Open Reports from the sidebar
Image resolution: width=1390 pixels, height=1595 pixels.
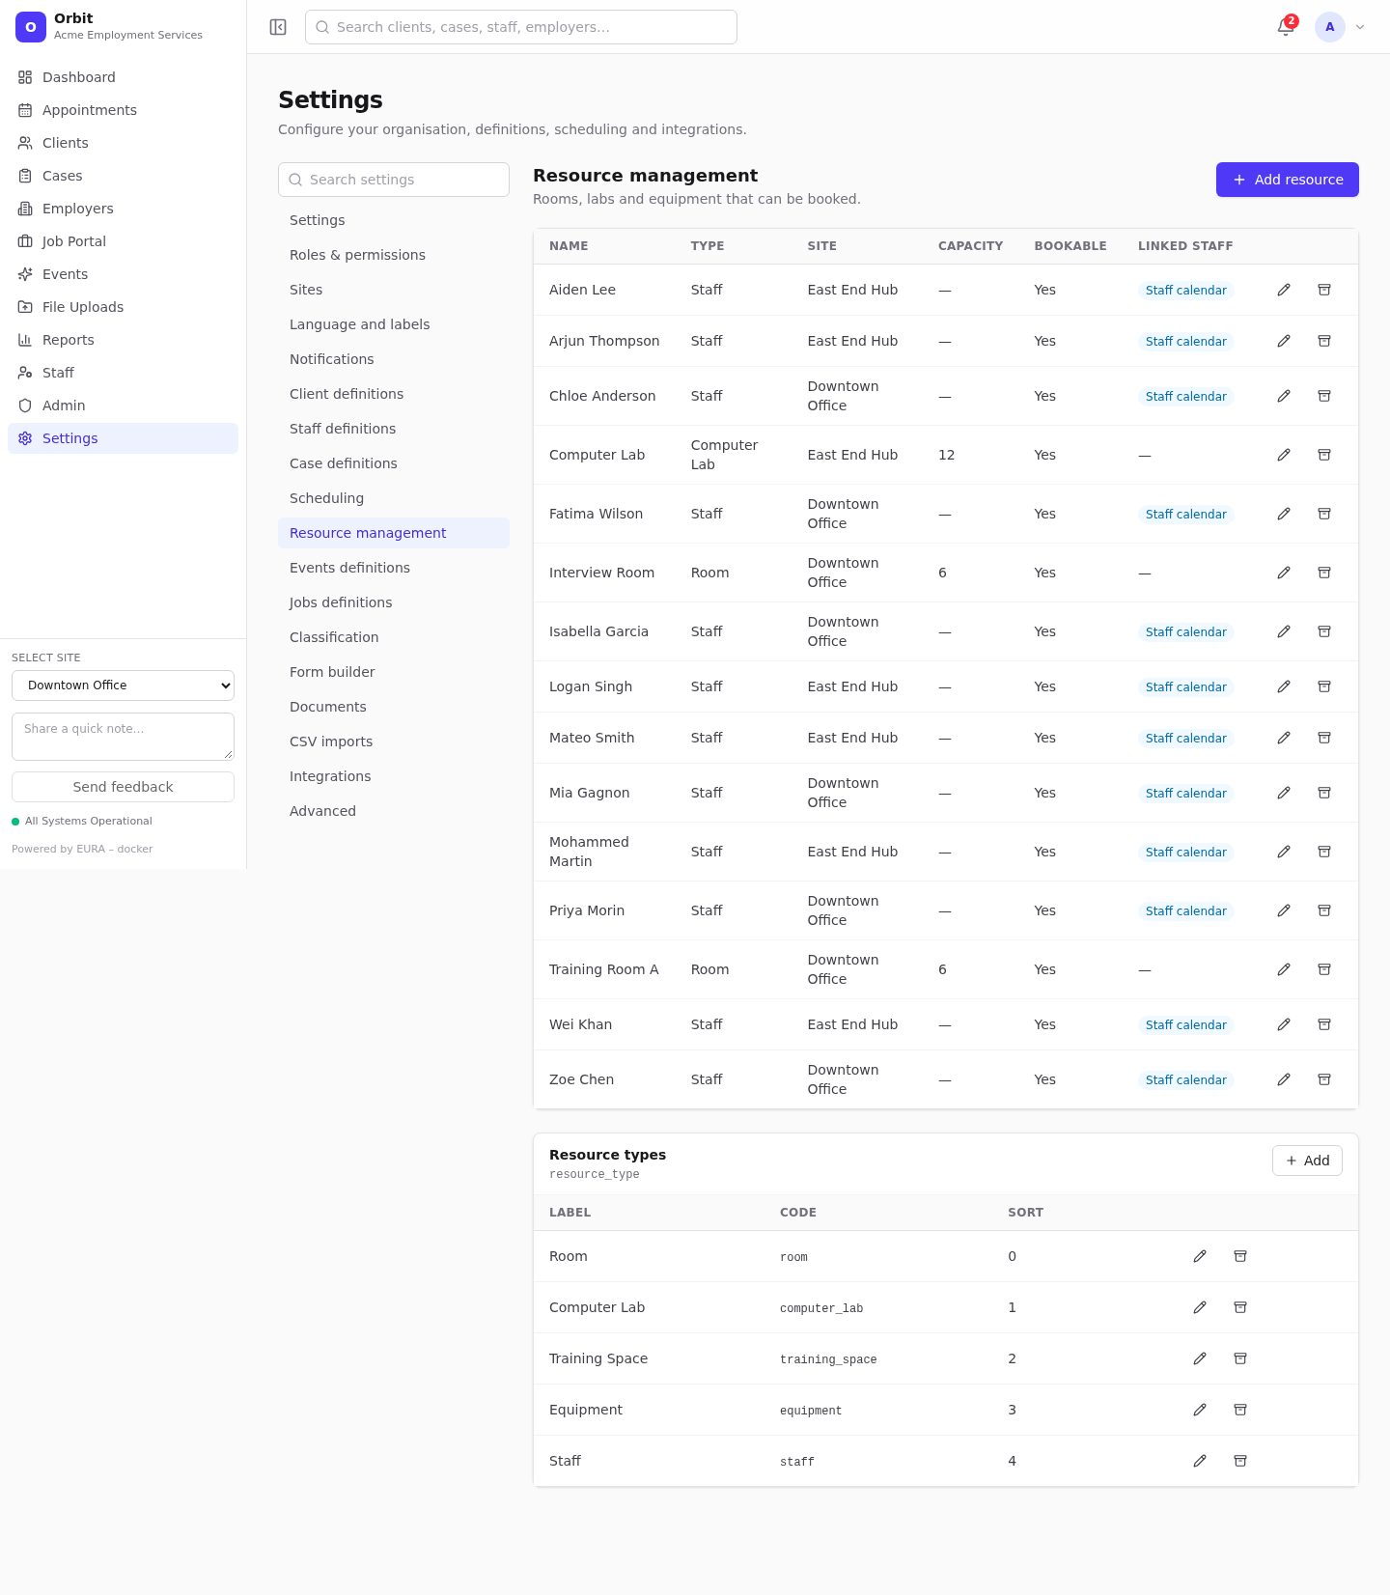[123, 340]
